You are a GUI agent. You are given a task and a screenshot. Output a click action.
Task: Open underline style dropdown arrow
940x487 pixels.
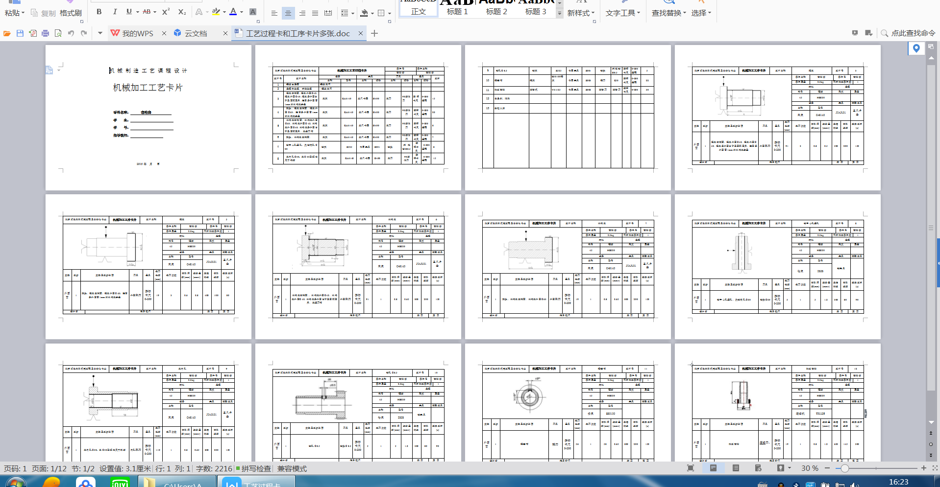(138, 12)
